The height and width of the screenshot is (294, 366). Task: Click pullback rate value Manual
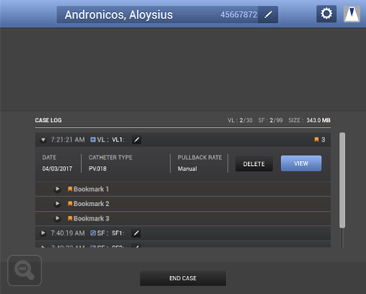(187, 168)
